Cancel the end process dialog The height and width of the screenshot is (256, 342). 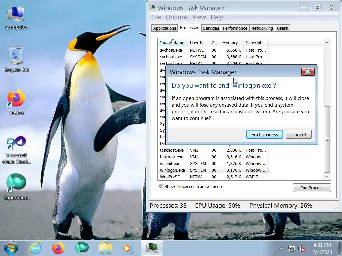coord(298,134)
